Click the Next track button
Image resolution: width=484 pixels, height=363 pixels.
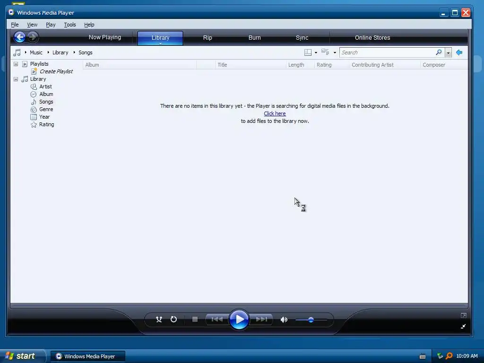(x=261, y=319)
